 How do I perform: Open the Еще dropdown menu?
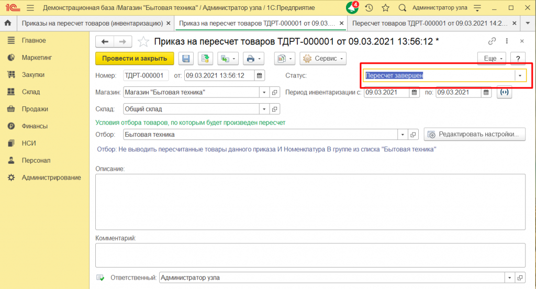[492, 59]
